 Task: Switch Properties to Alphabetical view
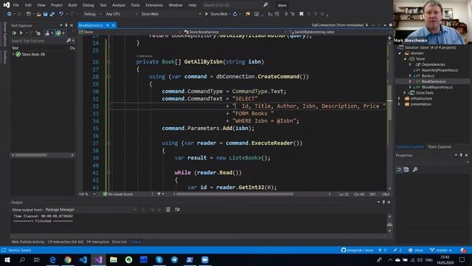coord(406,169)
